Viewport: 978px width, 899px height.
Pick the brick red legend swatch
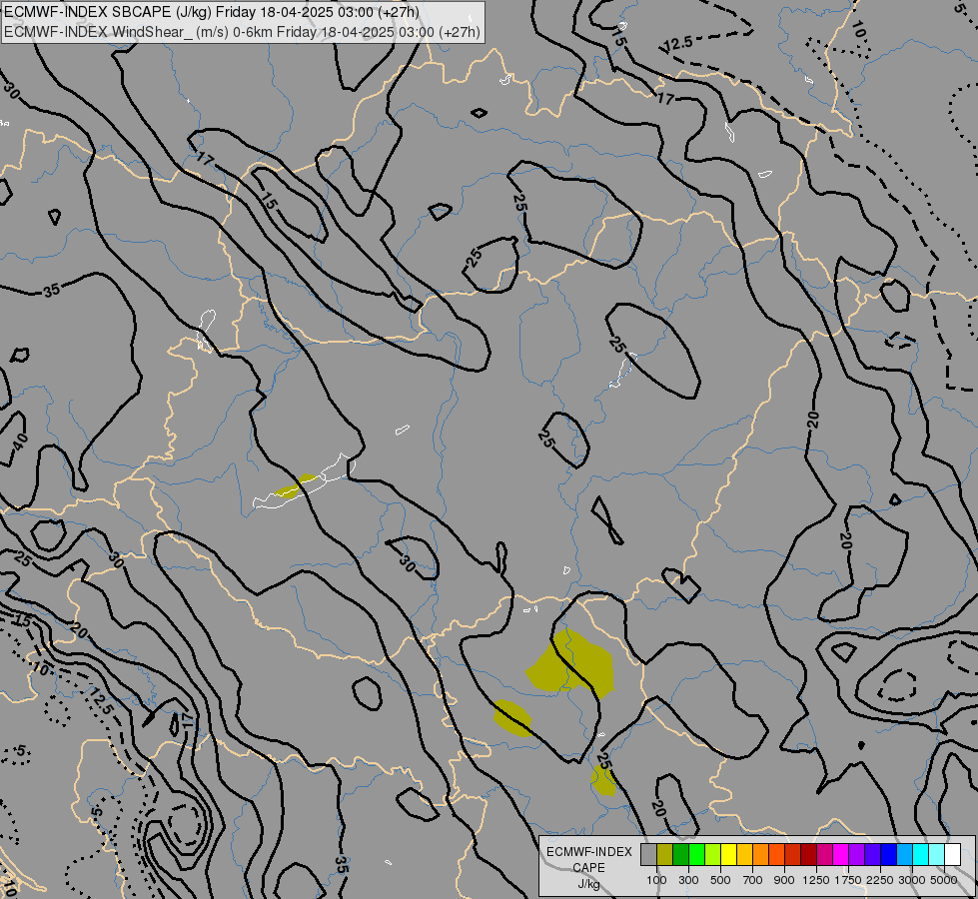pyautogui.click(x=793, y=855)
